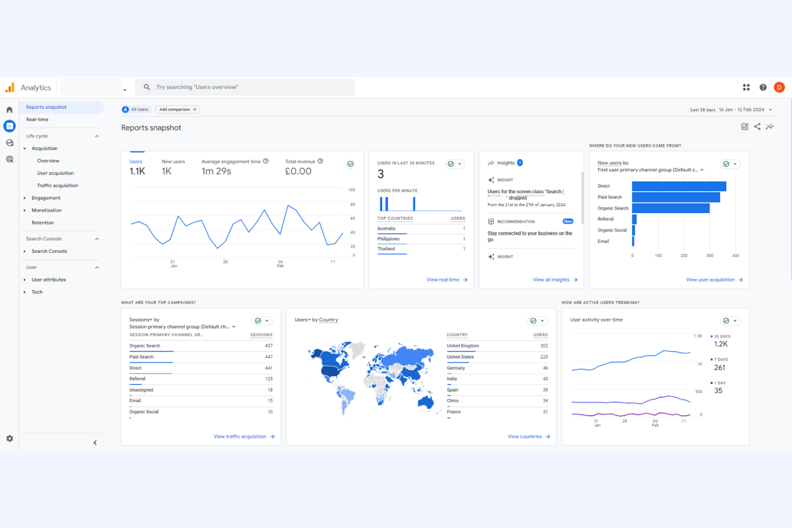Viewport: 792px width, 528px height.
Task: Open the Explore icon in the left rail
Action: tap(9, 143)
